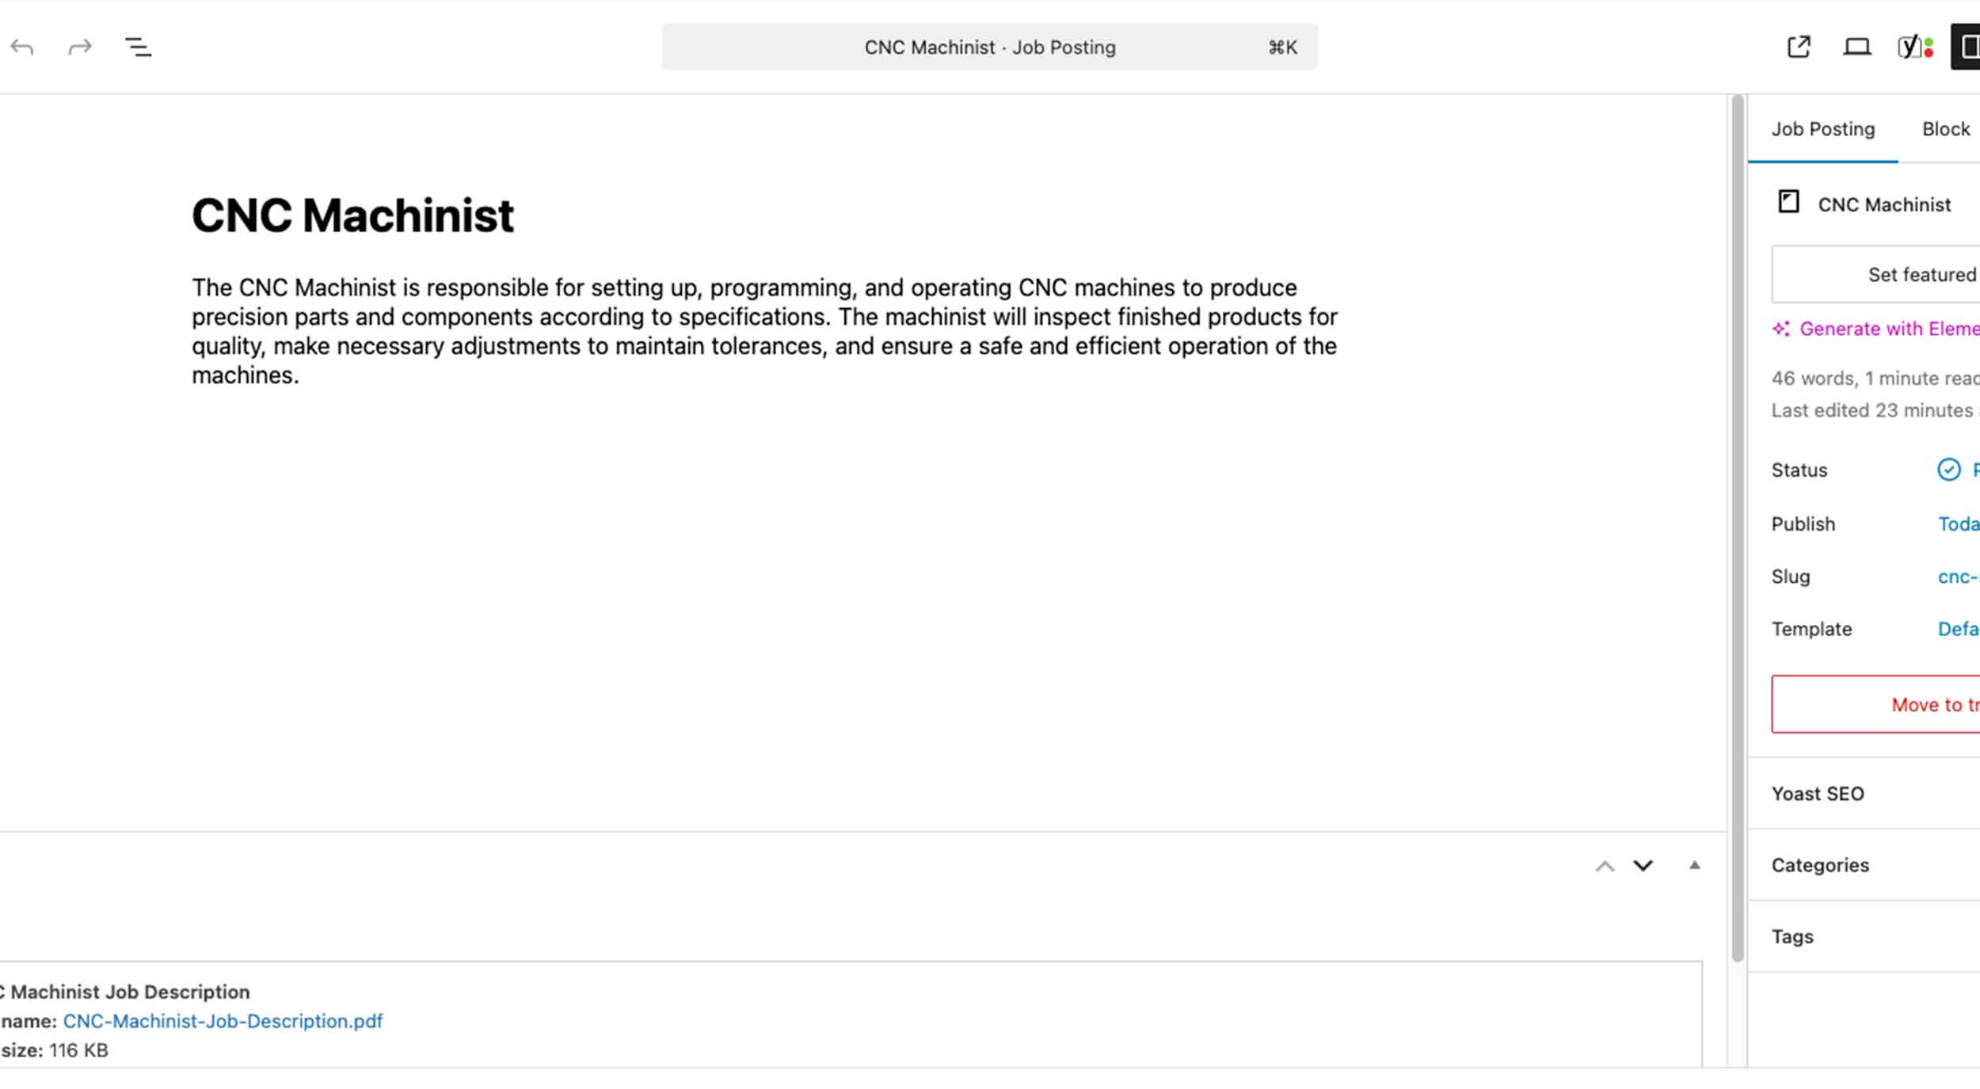Click the Redo arrow icon

point(80,48)
